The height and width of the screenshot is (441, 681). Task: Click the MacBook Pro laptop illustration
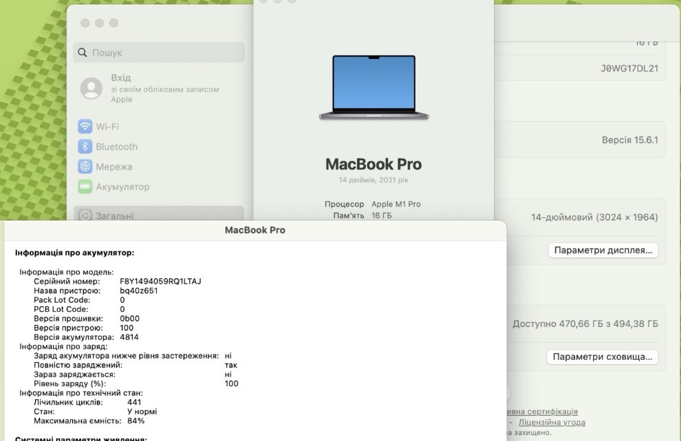374,86
